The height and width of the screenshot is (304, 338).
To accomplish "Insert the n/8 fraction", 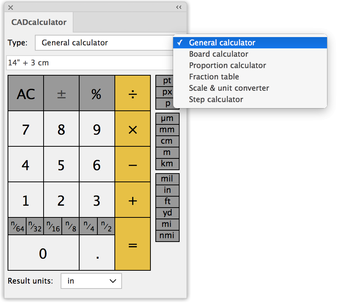I will [x=70, y=226].
